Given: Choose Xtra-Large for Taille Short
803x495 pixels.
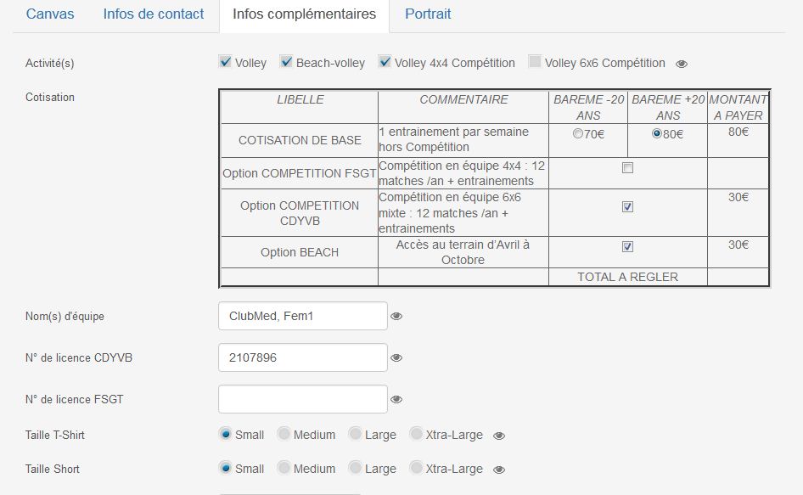Looking at the screenshot, I should pyautogui.click(x=416, y=468).
